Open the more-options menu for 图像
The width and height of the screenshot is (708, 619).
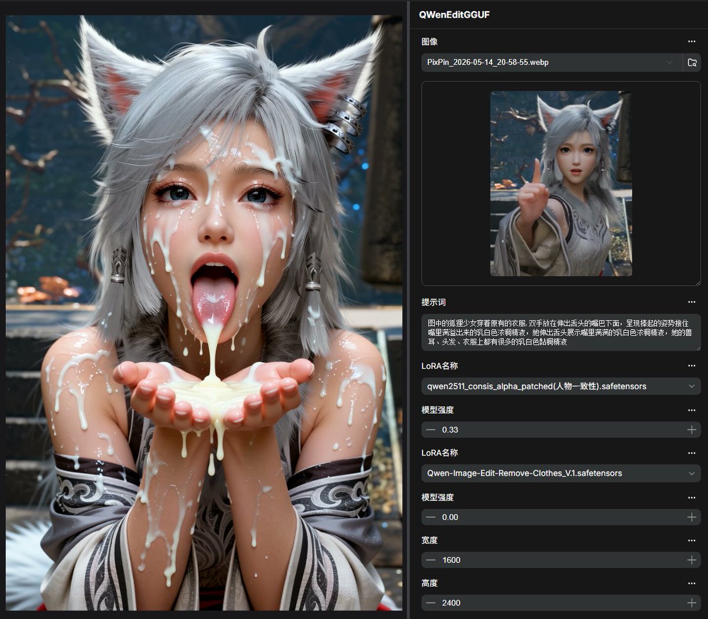point(691,42)
